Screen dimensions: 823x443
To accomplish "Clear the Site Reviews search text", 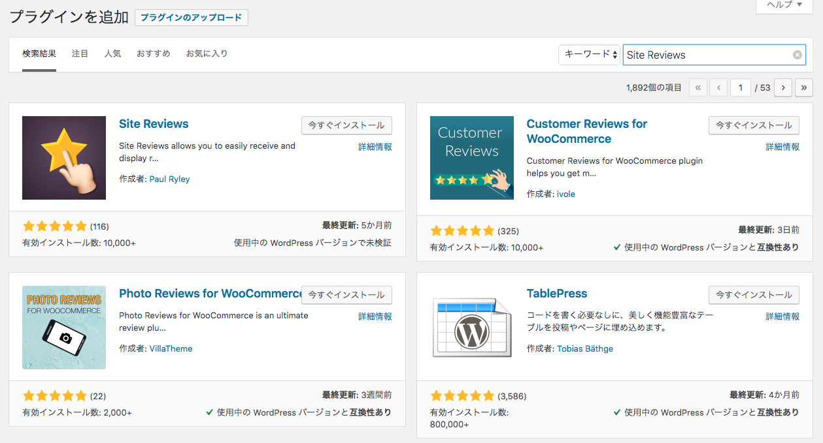I will (x=798, y=55).
